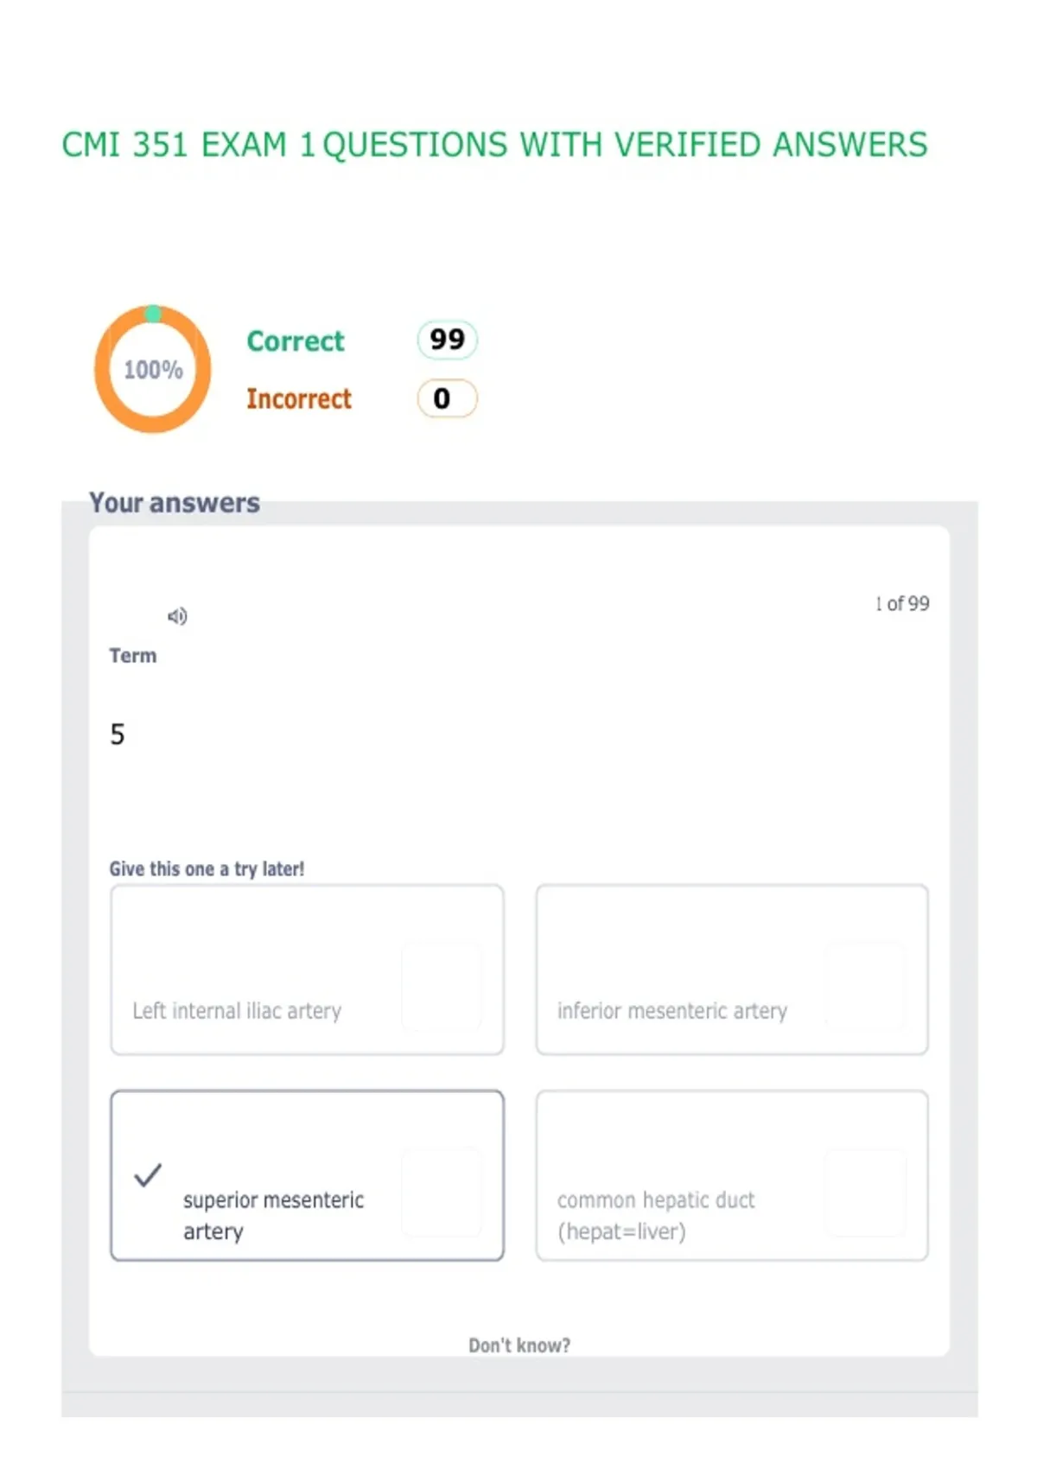Image resolution: width=1037 pixels, height=1469 pixels.
Task: Choose the superior mesenteric artery answer card
Action: (x=307, y=1175)
